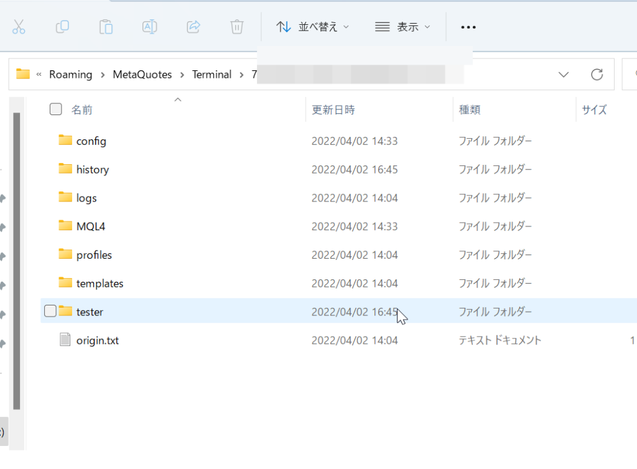Sort by the サイズ column header

point(594,109)
